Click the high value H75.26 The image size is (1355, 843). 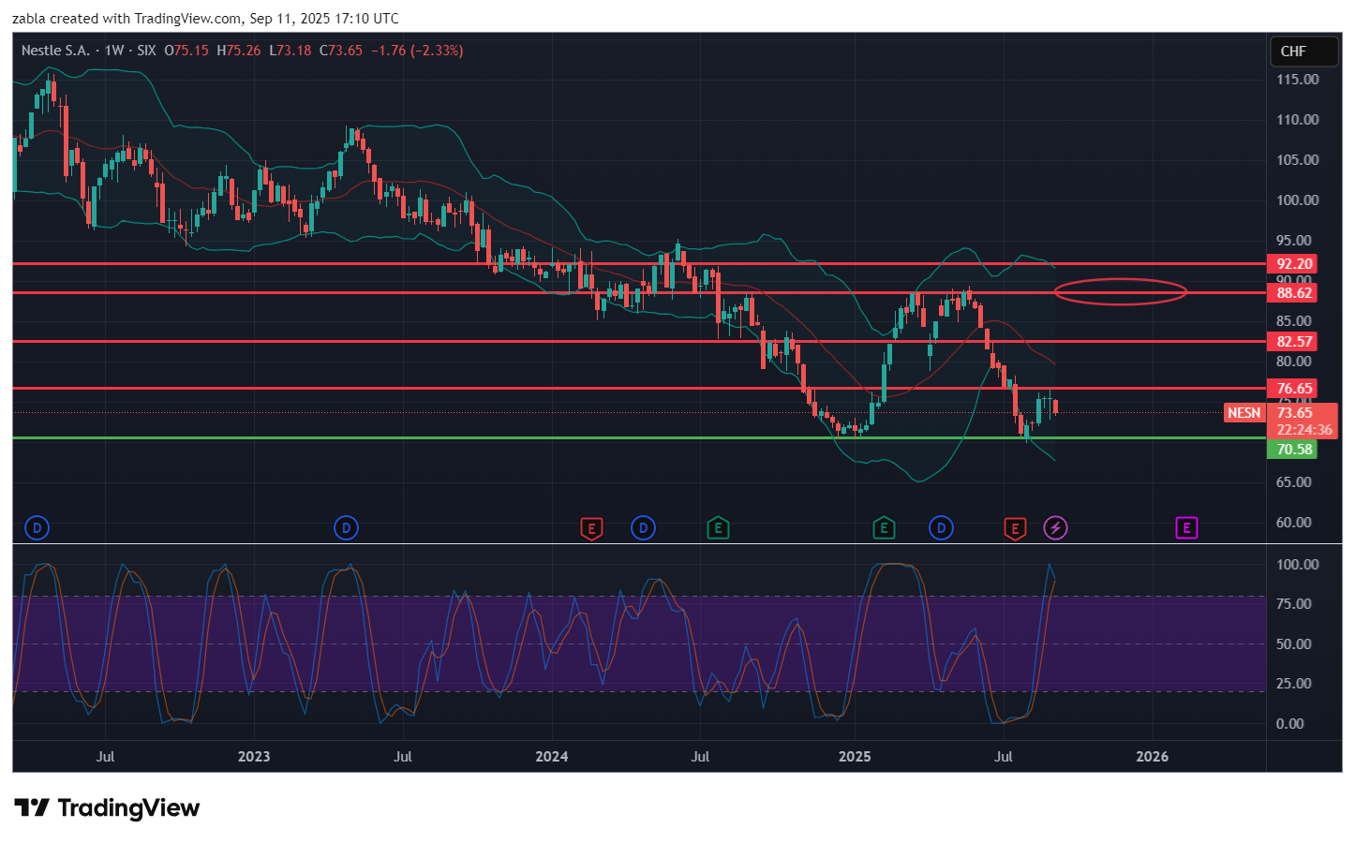point(239,51)
